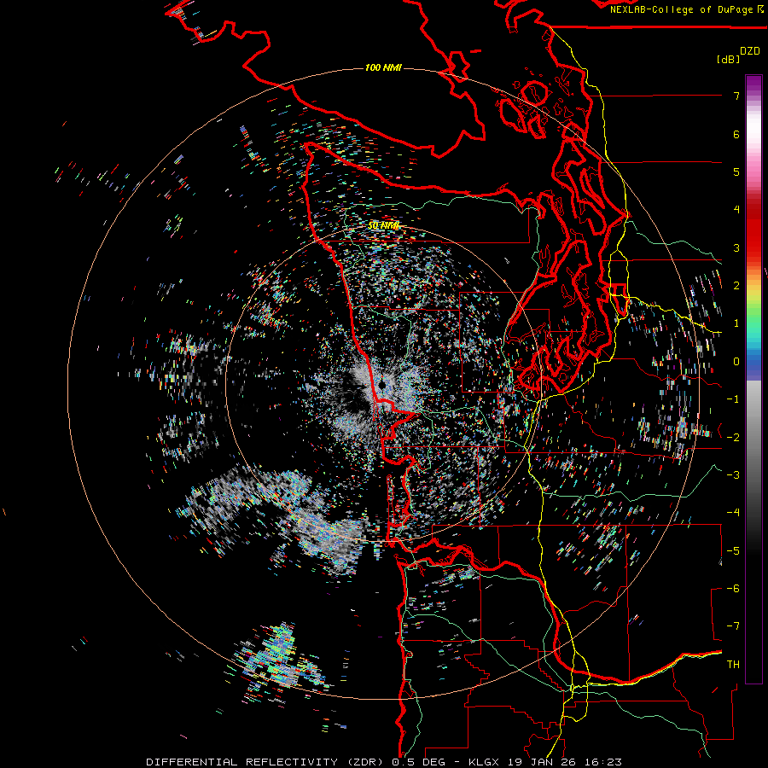Select the -1 dB scale label
This screenshot has width=768, height=768.
(x=733, y=399)
